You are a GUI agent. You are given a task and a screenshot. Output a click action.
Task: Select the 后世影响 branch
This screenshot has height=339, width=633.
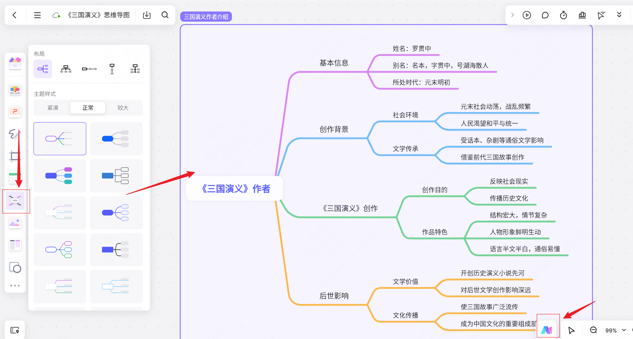(x=334, y=296)
